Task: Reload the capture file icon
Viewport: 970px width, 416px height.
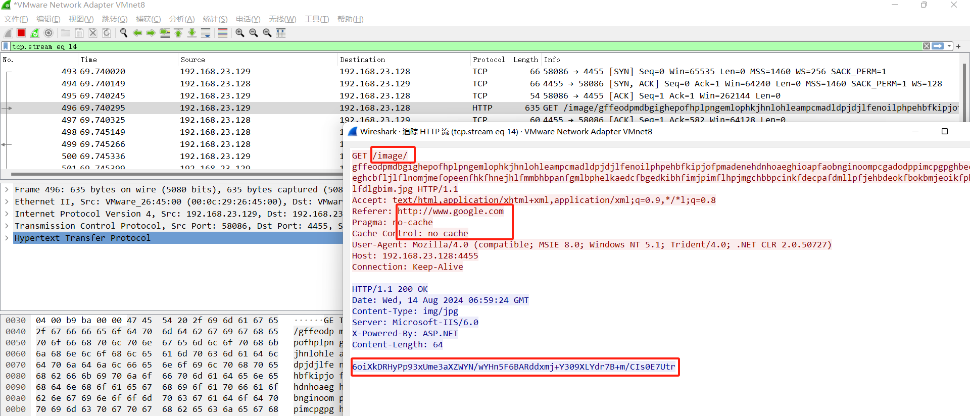Action: pos(107,33)
